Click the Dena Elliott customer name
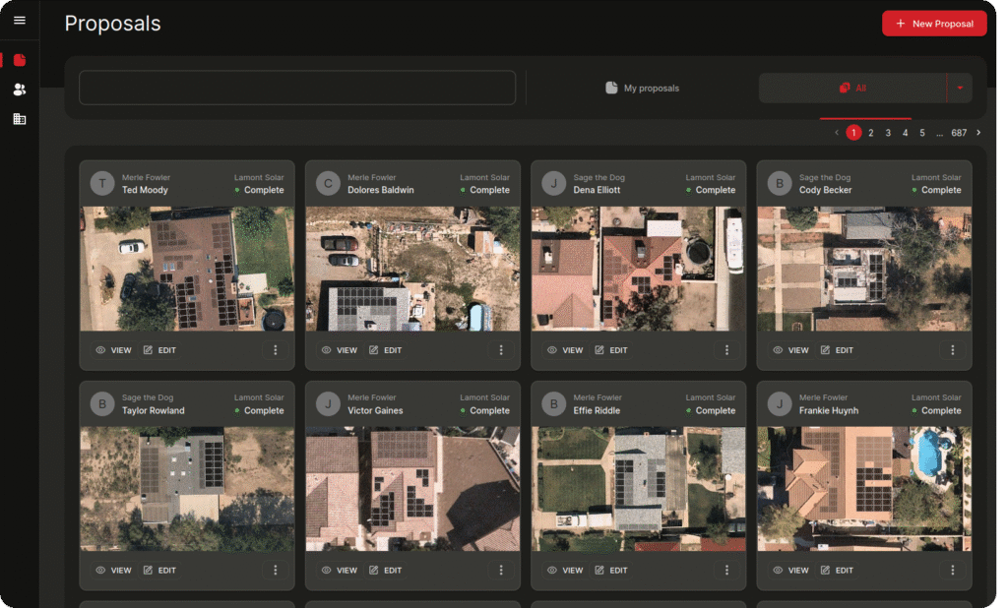 coord(597,190)
